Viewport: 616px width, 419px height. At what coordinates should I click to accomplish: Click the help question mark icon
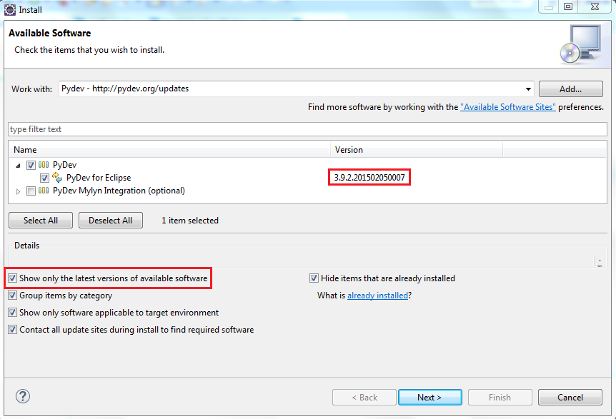[x=23, y=396]
